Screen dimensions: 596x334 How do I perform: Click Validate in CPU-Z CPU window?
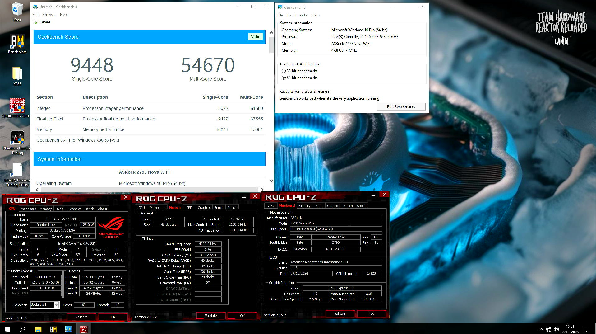(81, 317)
